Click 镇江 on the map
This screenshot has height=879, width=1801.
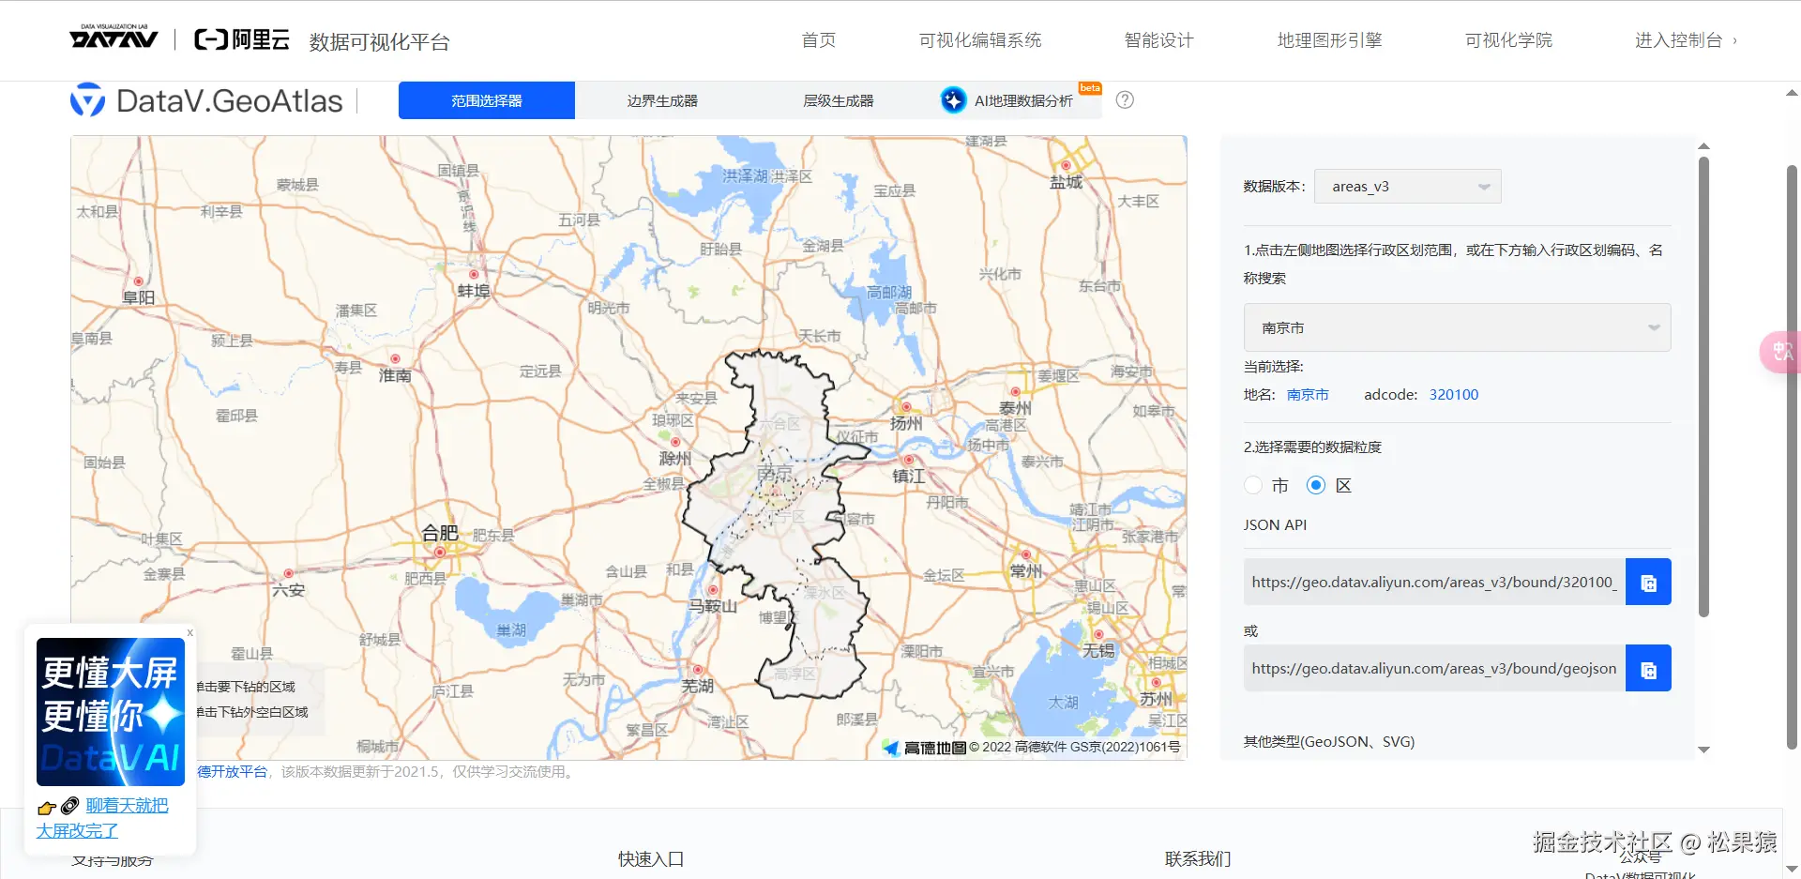[908, 477]
